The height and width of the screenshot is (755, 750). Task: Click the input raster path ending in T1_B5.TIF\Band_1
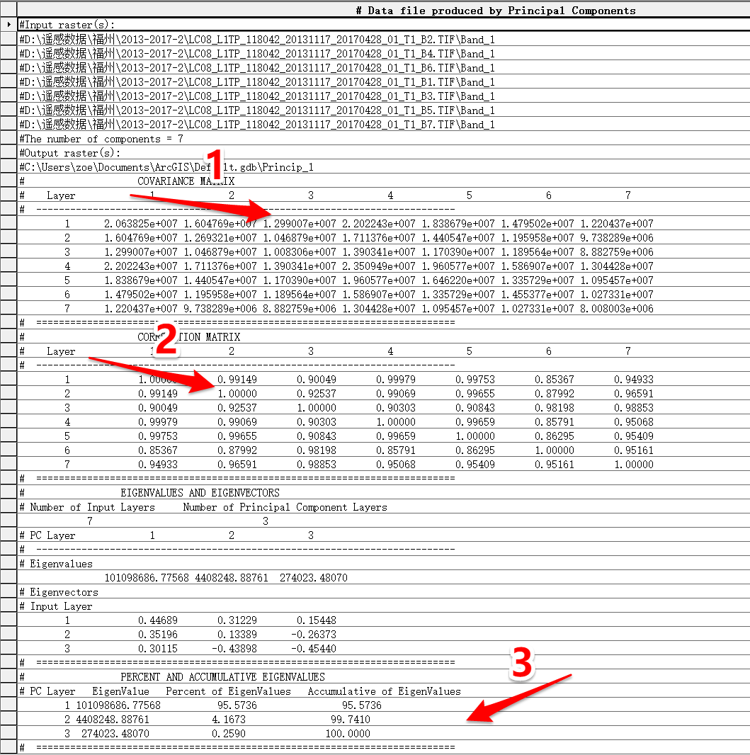point(257,110)
